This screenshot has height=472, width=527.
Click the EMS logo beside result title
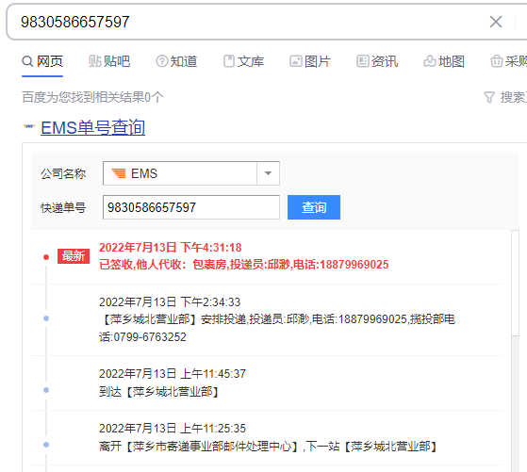(29, 126)
